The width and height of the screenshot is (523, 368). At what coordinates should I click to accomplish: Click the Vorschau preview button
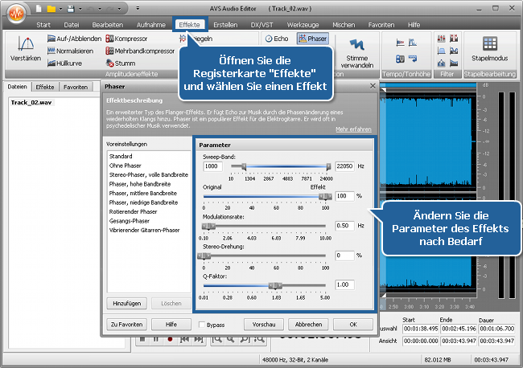[x=263, y=325]
